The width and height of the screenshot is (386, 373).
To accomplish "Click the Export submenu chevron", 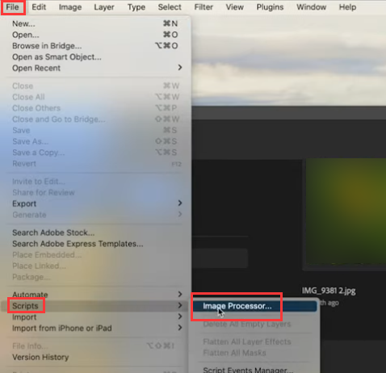I will pyautogui.click(x=180, y=203).
